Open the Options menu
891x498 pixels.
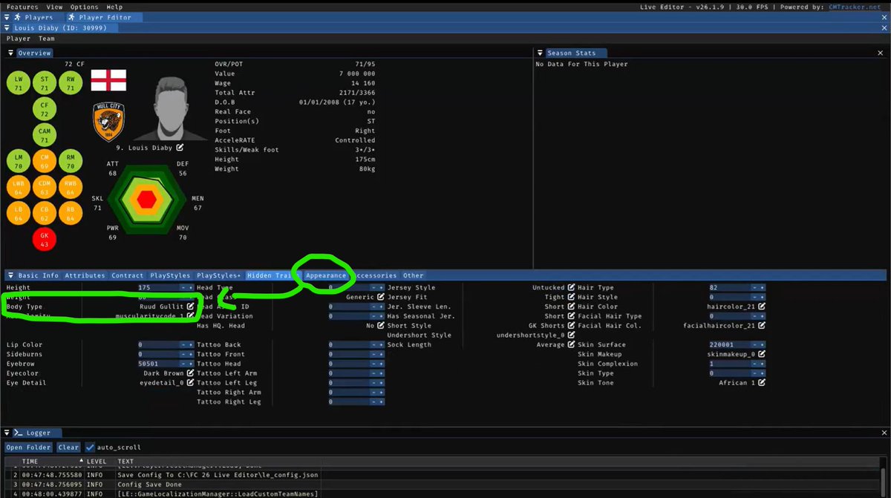coord(84,7)
